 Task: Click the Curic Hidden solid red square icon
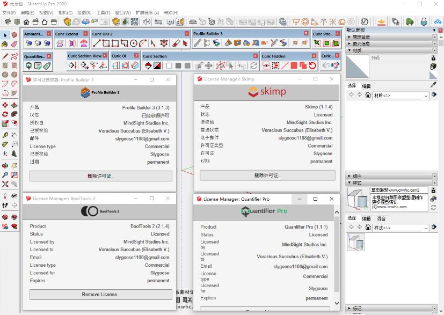click(294, 65)
